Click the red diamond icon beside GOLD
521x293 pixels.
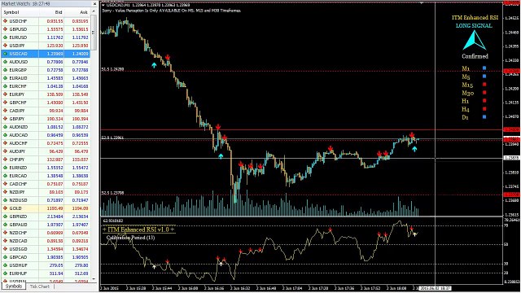5,208
